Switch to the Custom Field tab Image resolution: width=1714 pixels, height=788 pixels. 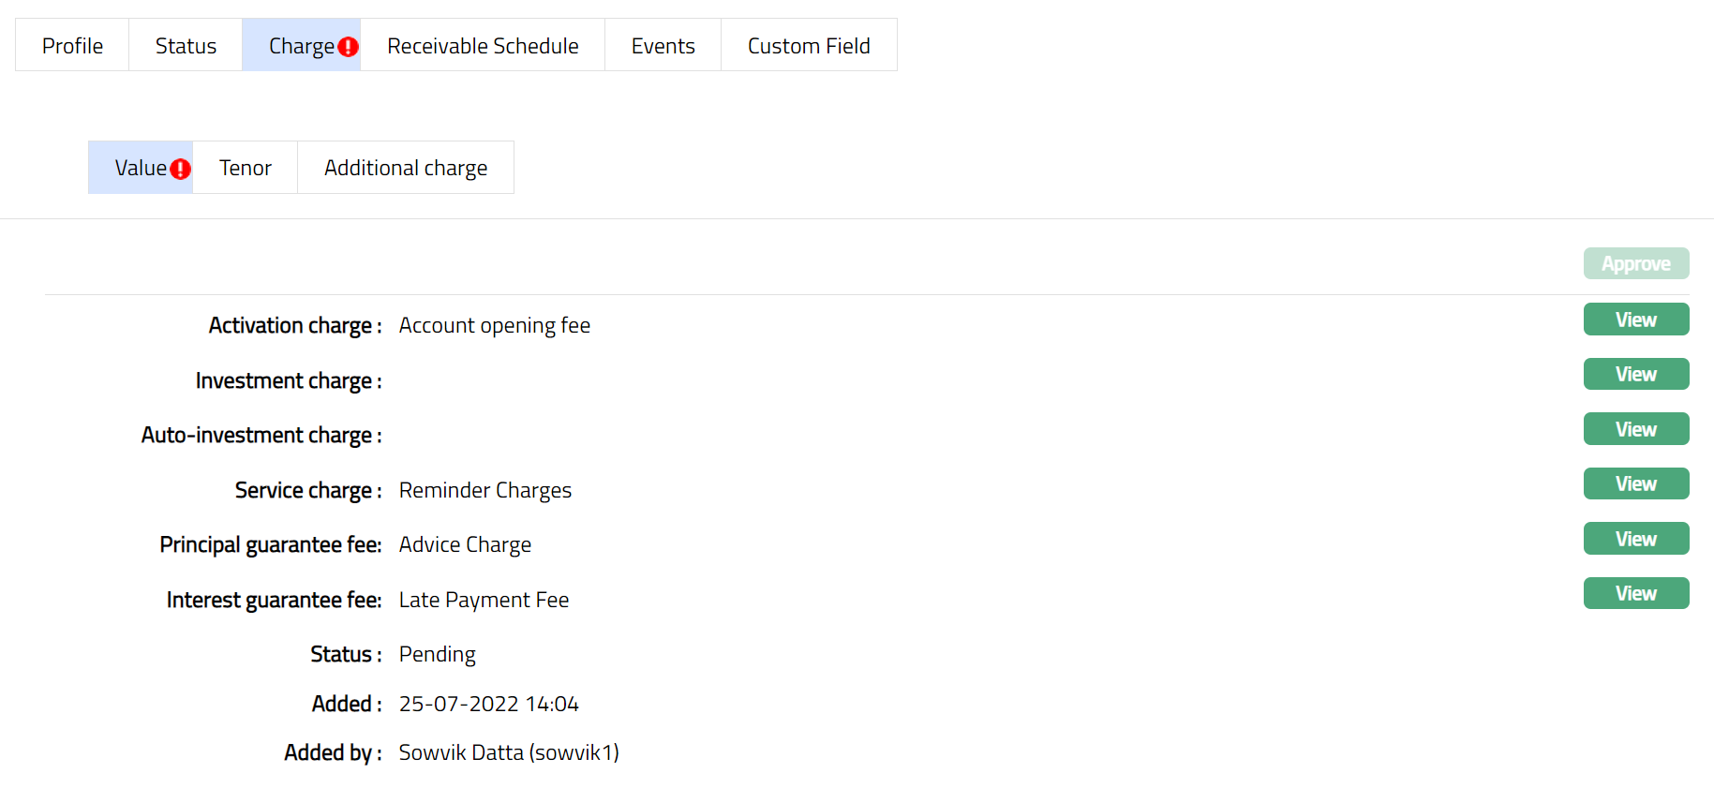[x=809, y=46]
